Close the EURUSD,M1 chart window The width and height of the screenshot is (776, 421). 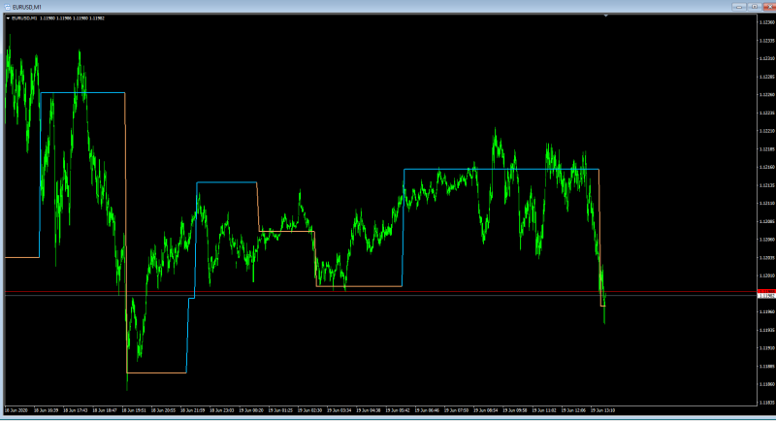[770, 7]
